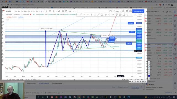
Task: Select the rectangle shape tool in favorites bar
Action: tap(124, 15)
